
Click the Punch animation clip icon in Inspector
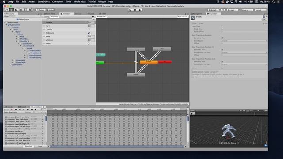193,18
